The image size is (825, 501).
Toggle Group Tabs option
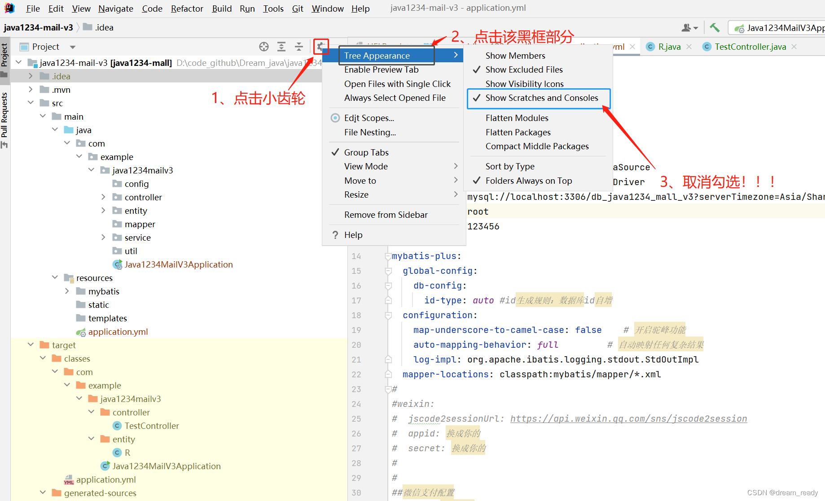click(x=394, y=152)
